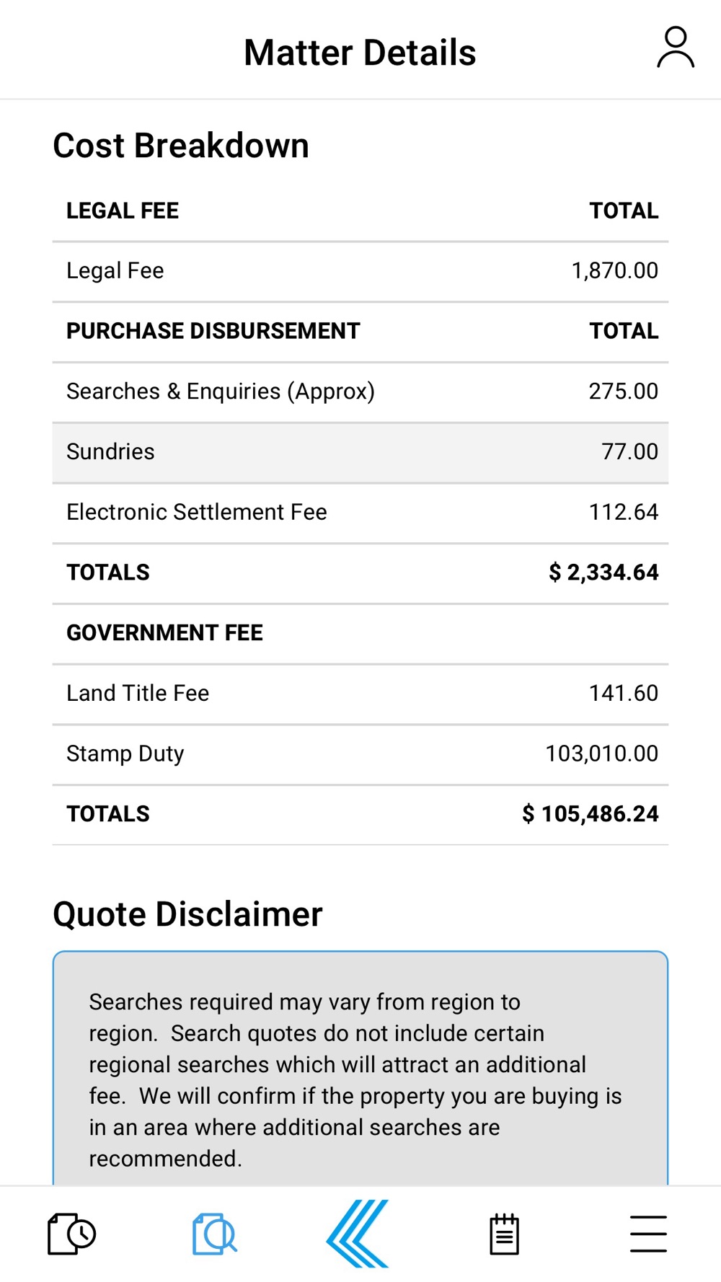
Task: Tap the Quote Disclaimer text box
Action: 360,1069
